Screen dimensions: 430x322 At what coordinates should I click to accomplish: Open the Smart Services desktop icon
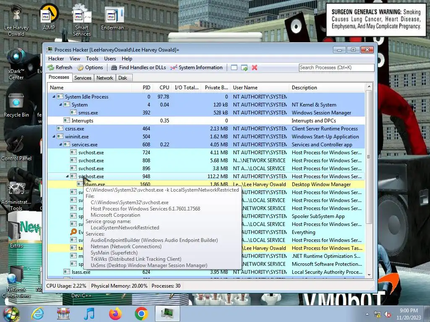coord(82,21)
